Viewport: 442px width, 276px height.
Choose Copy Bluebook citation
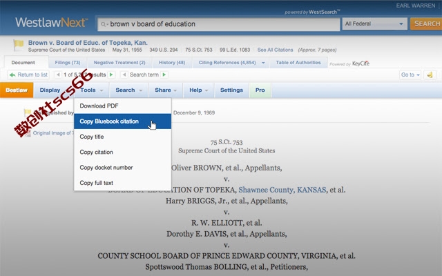pos(122,121)
